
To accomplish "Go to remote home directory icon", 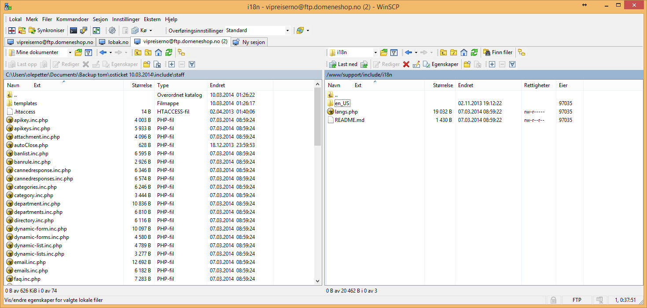I will pos(464,52).
